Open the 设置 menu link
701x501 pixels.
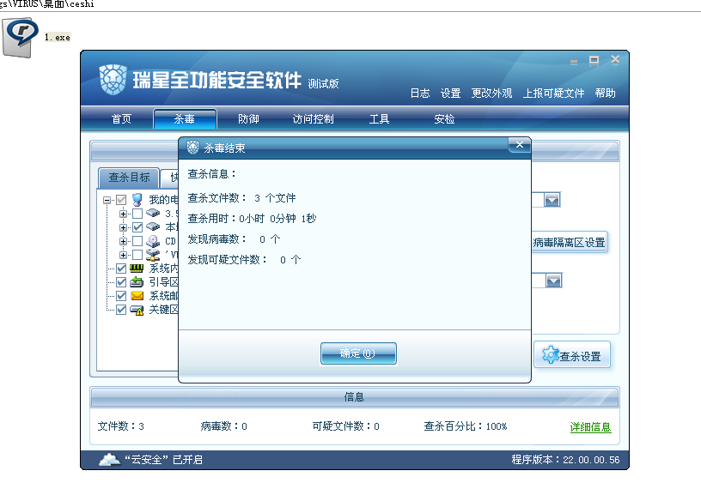click(450, 94)
